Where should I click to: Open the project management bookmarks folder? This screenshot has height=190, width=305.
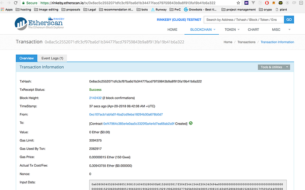click(239, 10)
